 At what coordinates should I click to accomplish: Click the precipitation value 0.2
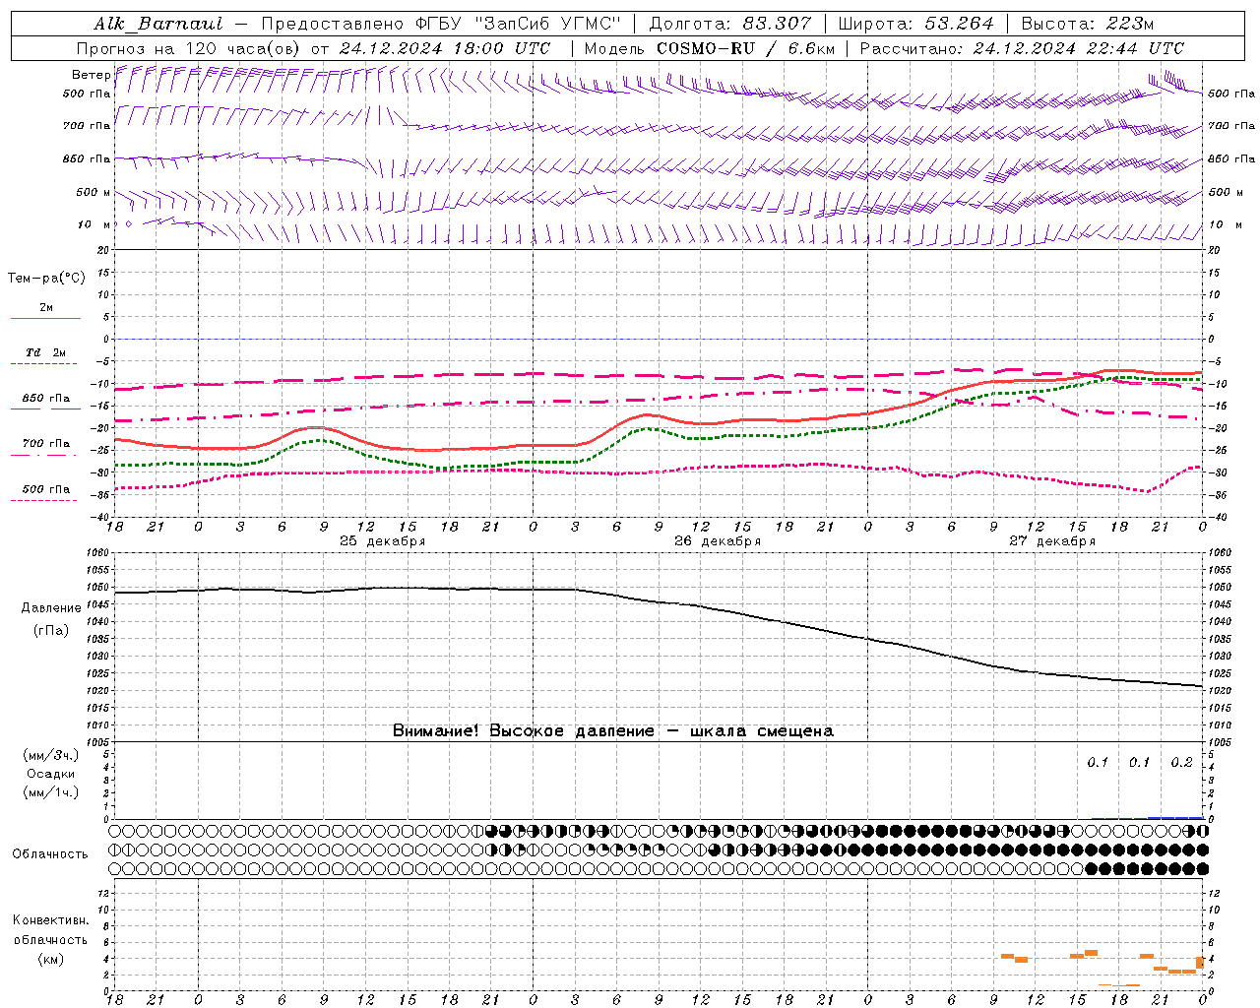coord(1181,763)
